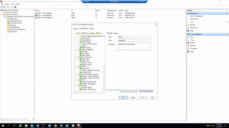Collapse the Install DHCP group
Screen dimensions: 229x128
pos(76,66)
